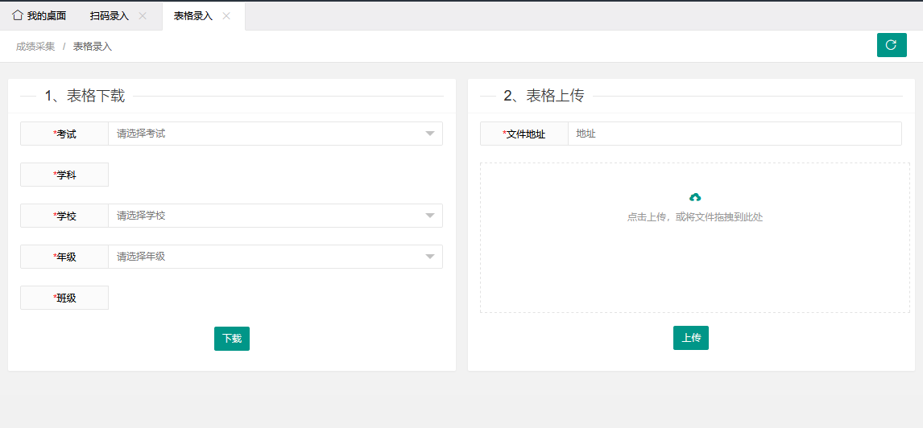Focus the 文件地址 address input field
This screenshot has height=428, width=923.
(x=734, y=134)
